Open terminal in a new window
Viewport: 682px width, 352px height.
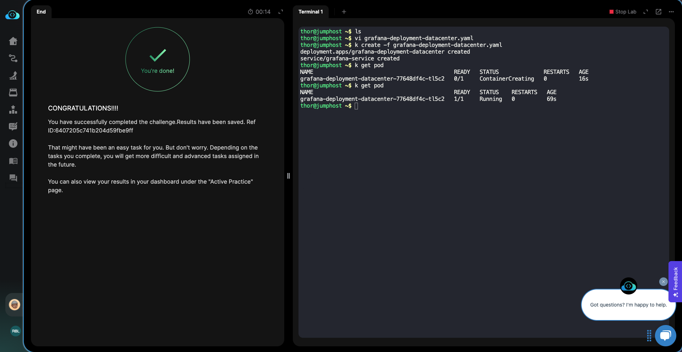pos(659,12)
